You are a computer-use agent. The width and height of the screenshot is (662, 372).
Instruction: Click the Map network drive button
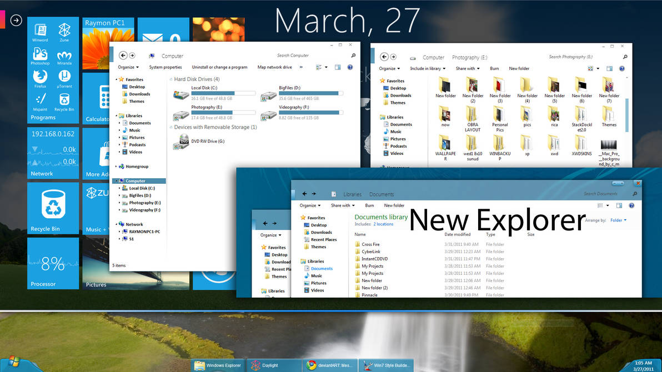pos(274,67)
